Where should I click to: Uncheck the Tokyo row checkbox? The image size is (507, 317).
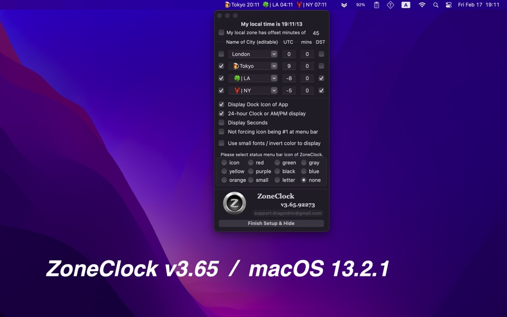click(x=221, y=66)
